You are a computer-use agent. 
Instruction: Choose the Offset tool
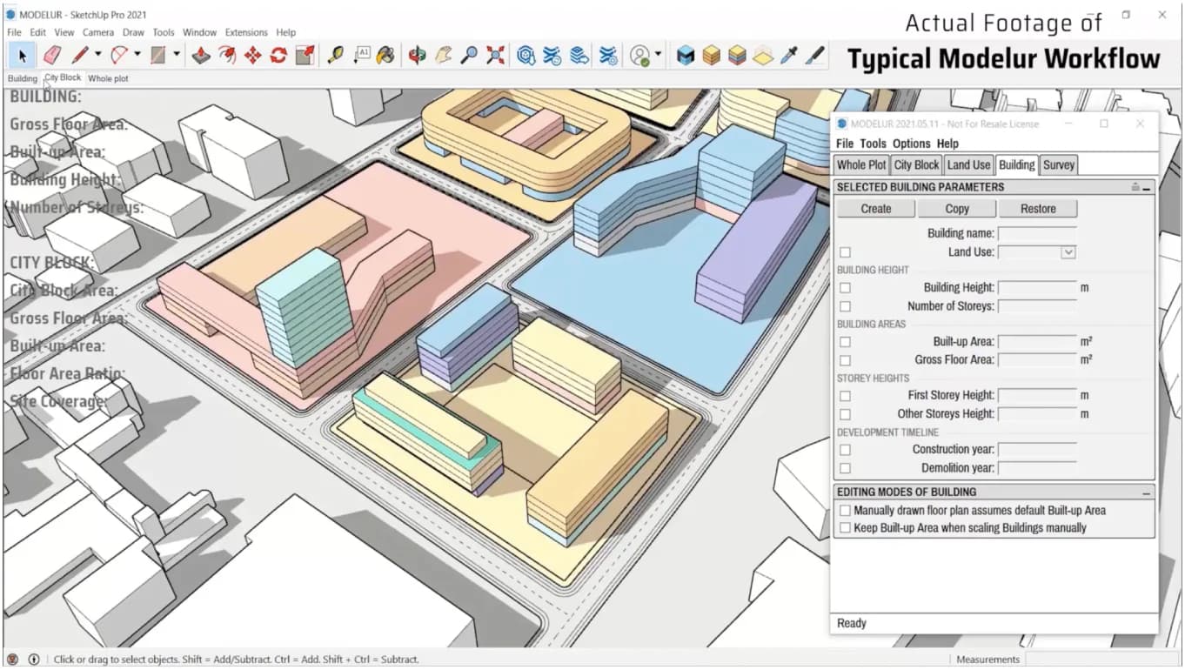(227, 56)
